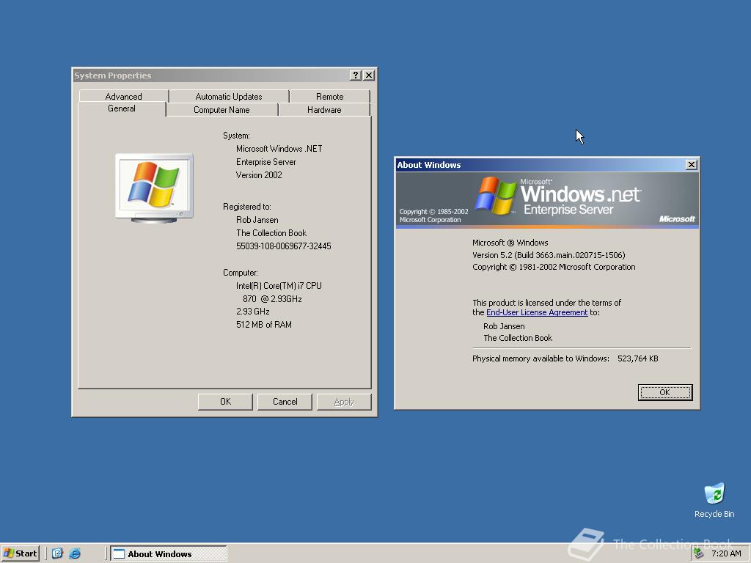
Task: Click the 'Microsoft Windows .NET' text
Action: click(x=279, y=149)
